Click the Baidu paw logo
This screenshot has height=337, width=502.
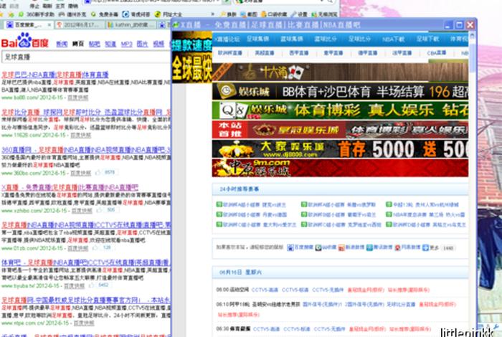coord(24,40)
